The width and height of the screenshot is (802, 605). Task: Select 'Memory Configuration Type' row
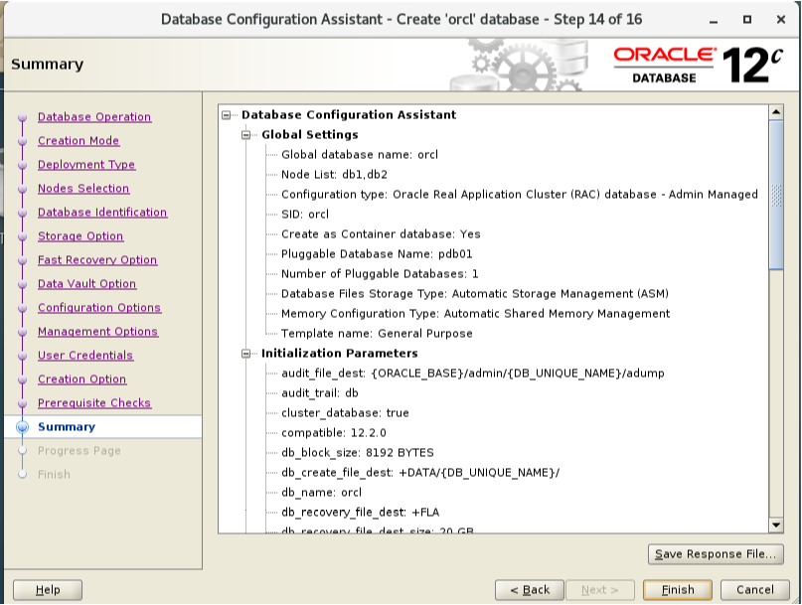pyautogui.click(x=475, y=314)
